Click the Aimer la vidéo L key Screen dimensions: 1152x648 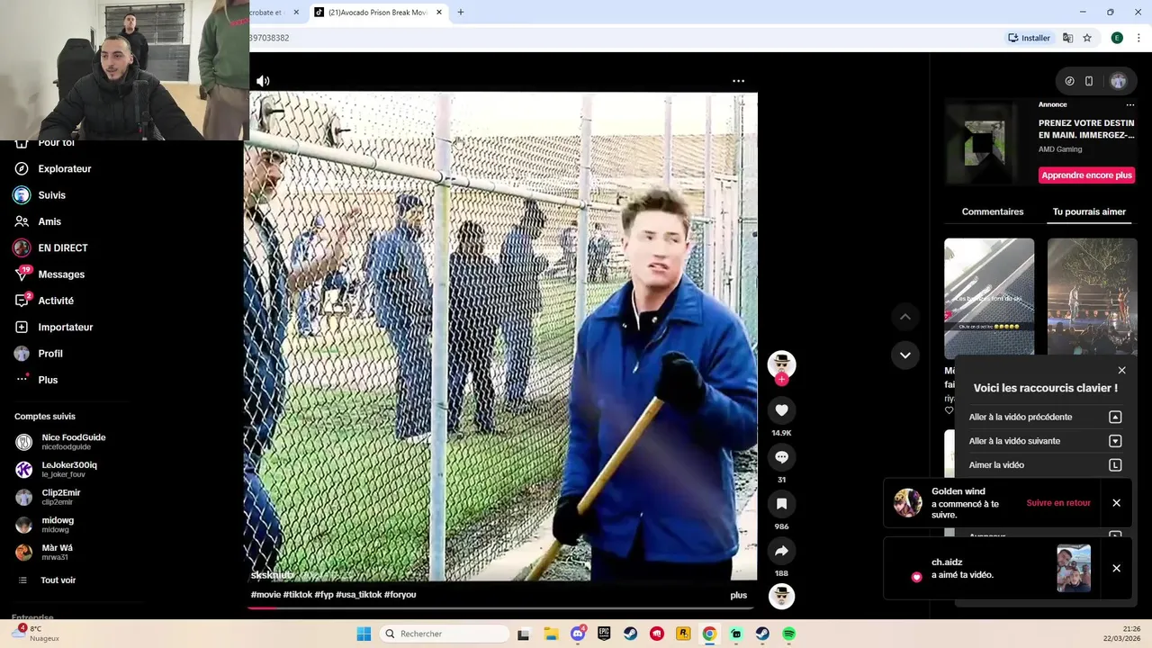1115,465
